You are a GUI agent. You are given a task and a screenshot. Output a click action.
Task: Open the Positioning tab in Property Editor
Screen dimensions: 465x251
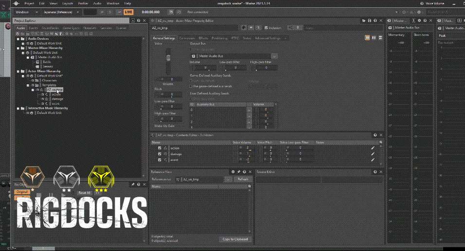(219, 38)
